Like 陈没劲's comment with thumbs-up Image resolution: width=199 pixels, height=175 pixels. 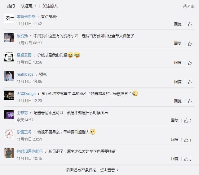(x=190, y=43)
